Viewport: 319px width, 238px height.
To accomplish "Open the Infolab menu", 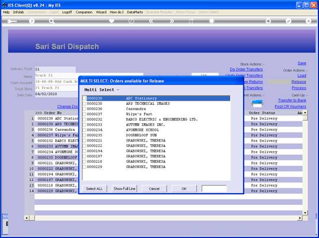I will coord(18,12).
